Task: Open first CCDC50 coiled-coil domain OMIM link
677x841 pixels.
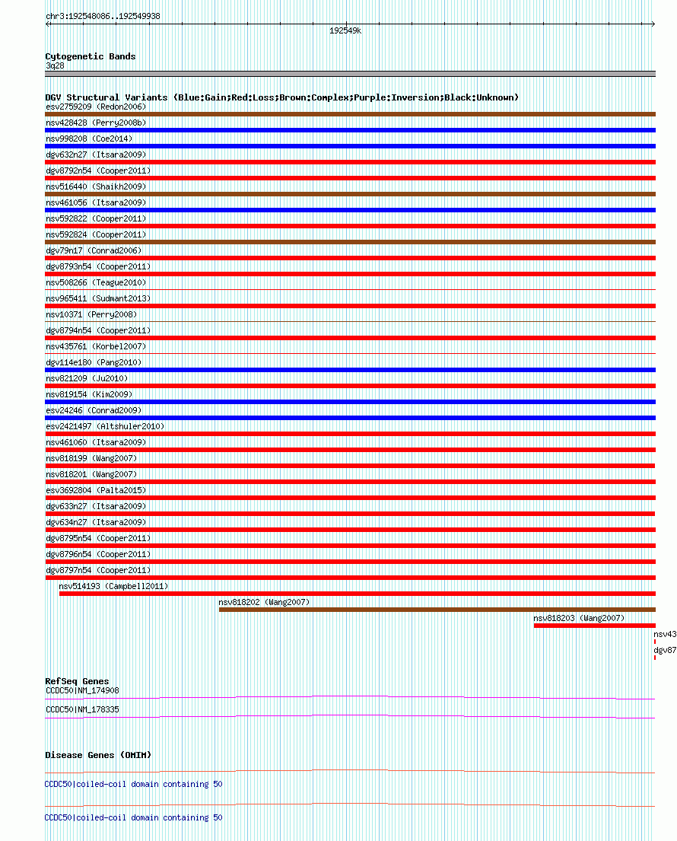Action: (133, 784)
